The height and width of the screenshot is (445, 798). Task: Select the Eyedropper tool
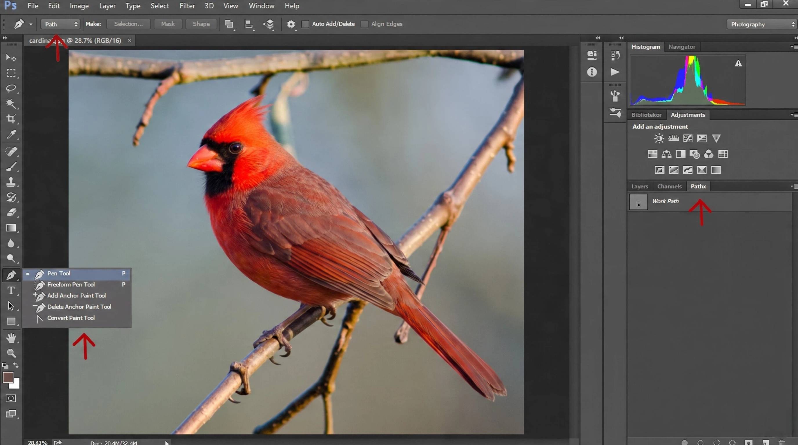(11, 134)
